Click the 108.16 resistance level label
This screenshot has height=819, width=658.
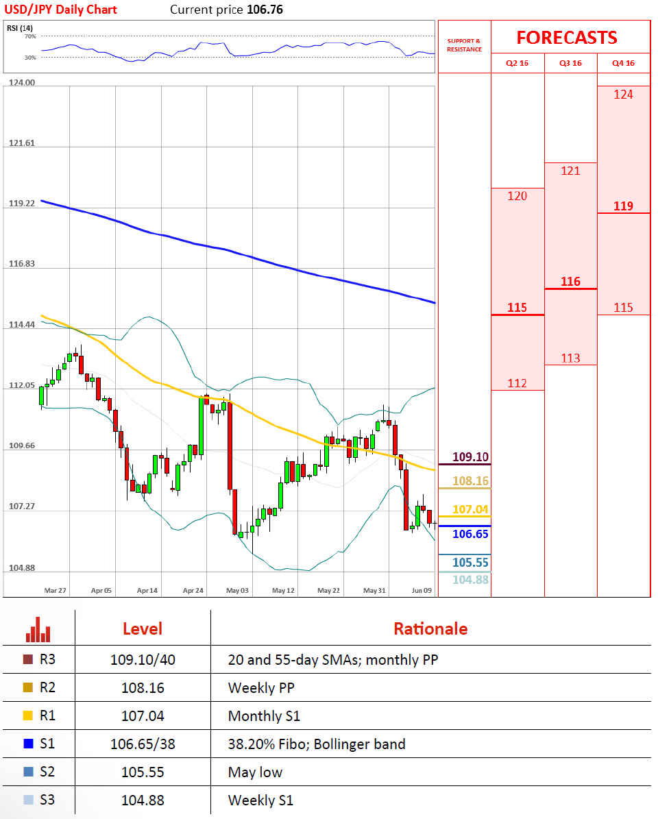click(x=470, y=481)
